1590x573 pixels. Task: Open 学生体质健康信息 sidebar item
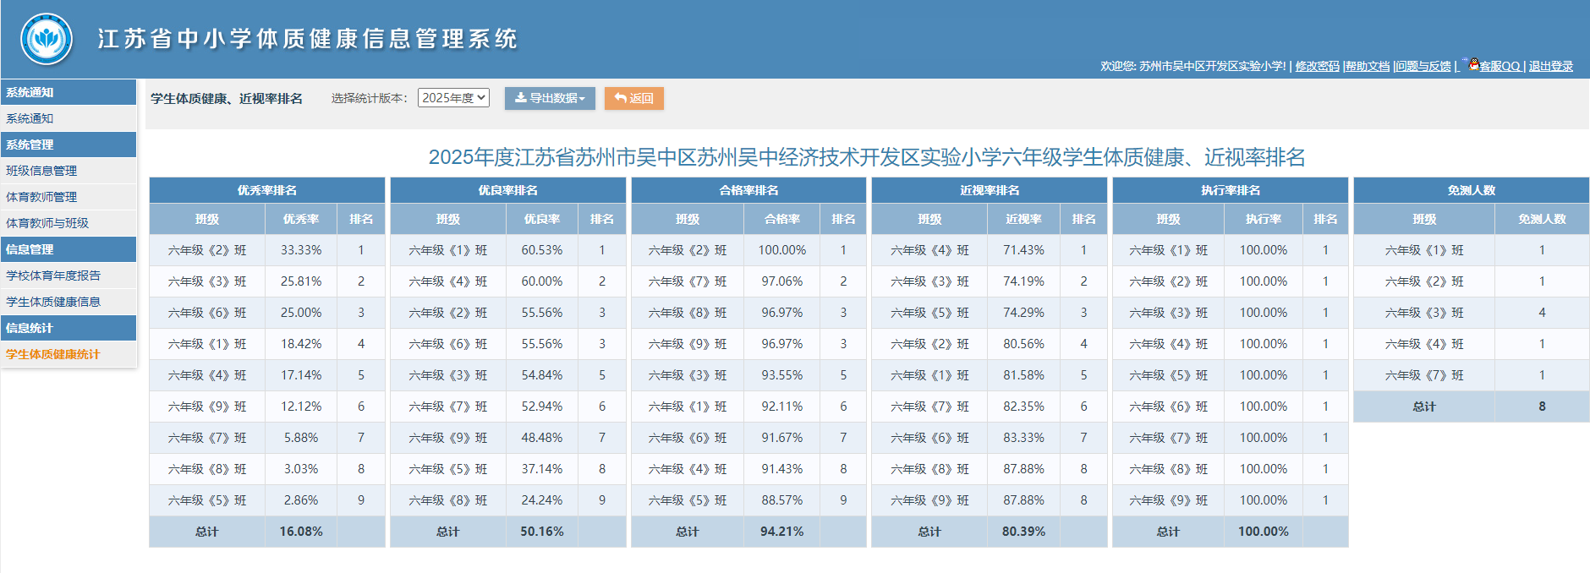coord(53,302)
